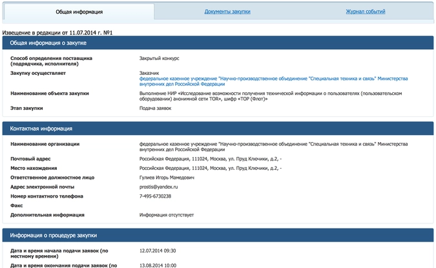Switch to the "Журнал событий" tab

pos(365,12)
